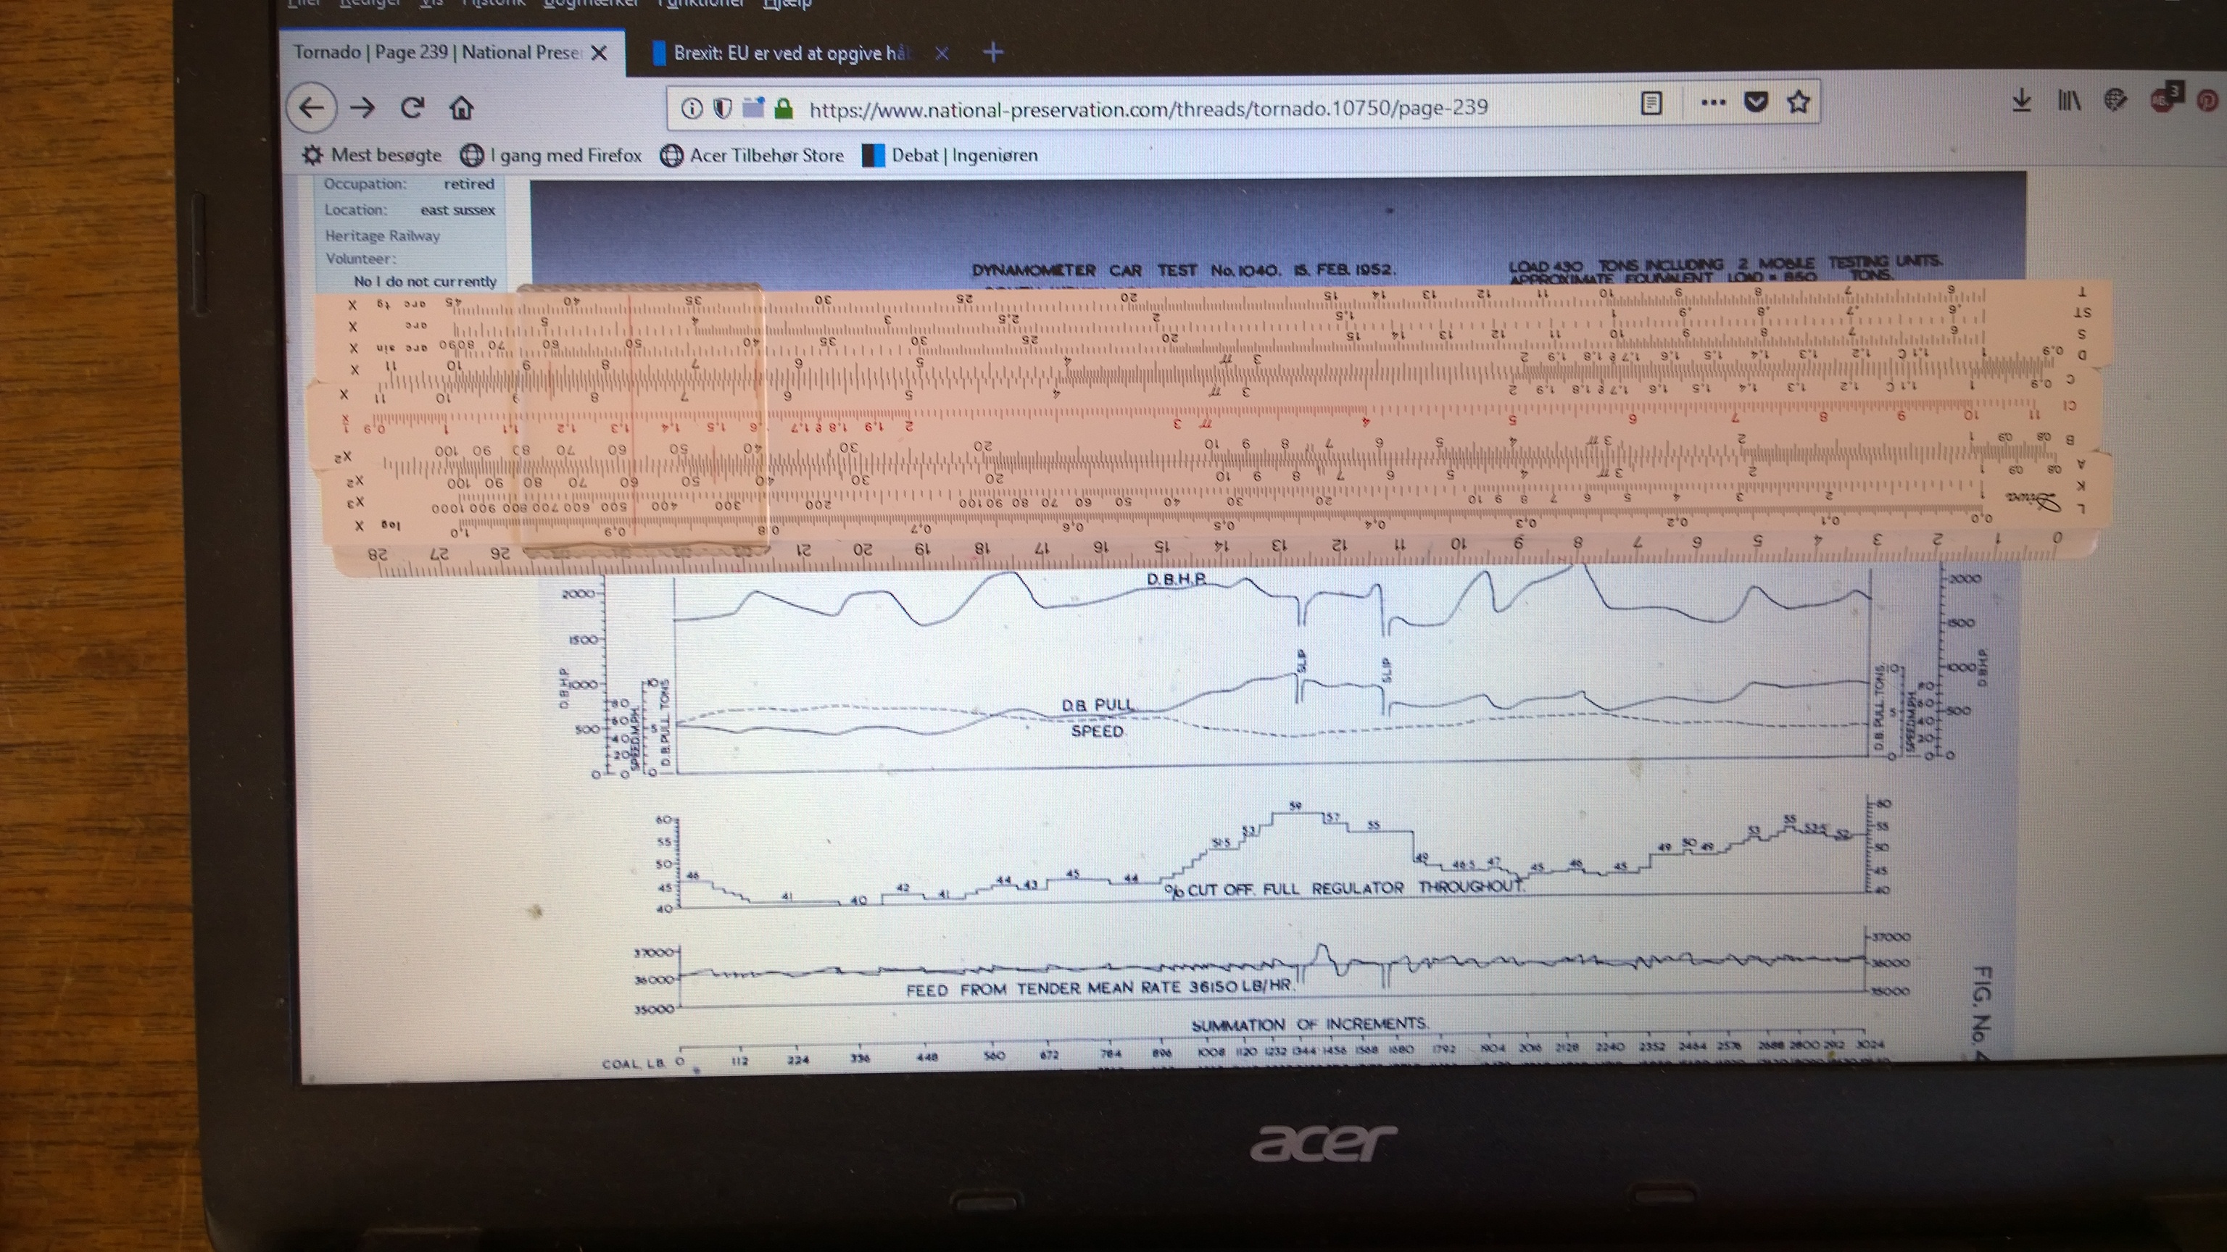Screen dimensions: 2227x1252
Task: Switch to the Brexit tab
Action: [x=791, y=54]
